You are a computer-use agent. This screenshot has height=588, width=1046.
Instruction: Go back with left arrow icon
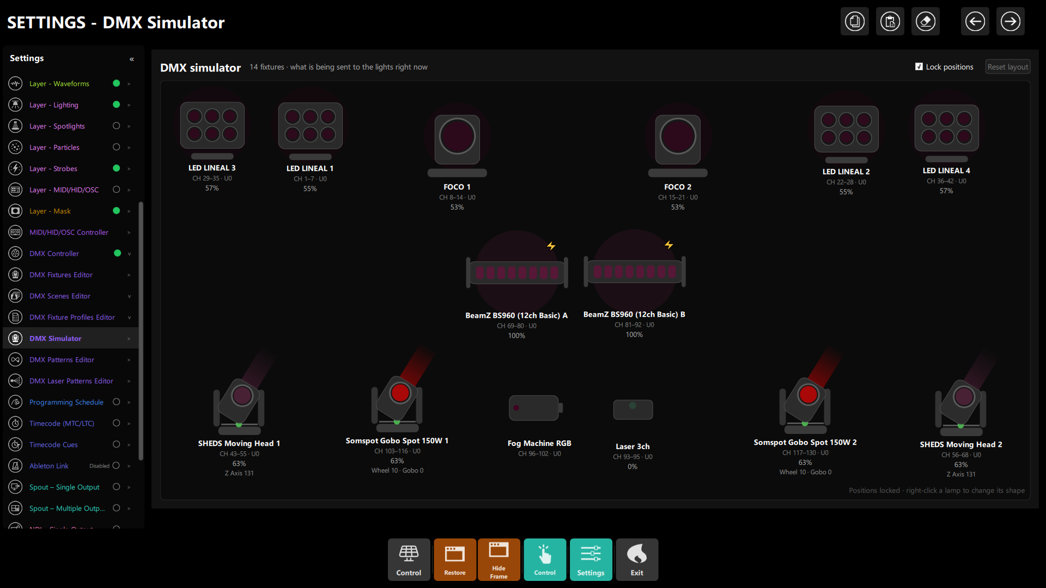[x=975, y=22]
